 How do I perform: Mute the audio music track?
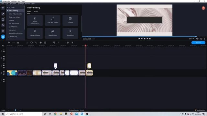4,80
